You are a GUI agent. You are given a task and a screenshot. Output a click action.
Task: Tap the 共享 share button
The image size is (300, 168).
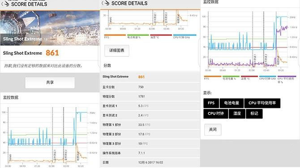50,82
